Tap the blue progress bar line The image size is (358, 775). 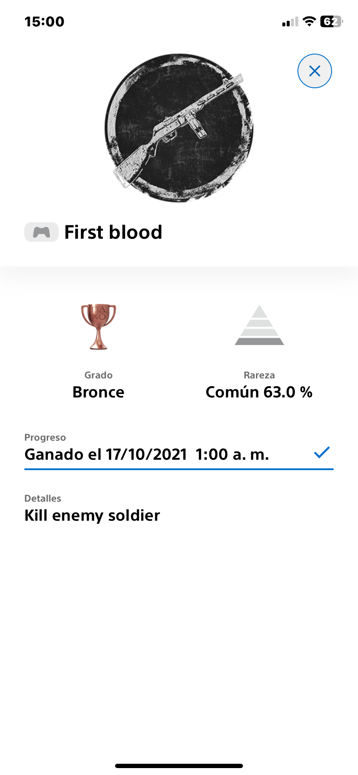[179, 469]
